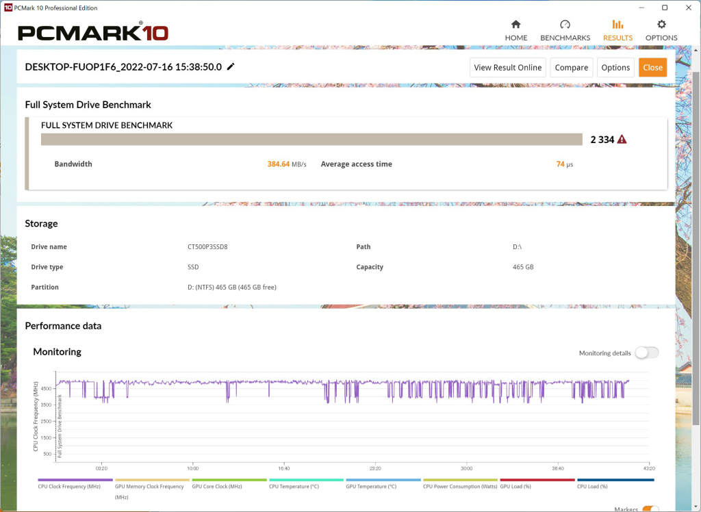This screenshot has width=701, height=512.
Task: Open the result Options button
Action: coord(615,68)
